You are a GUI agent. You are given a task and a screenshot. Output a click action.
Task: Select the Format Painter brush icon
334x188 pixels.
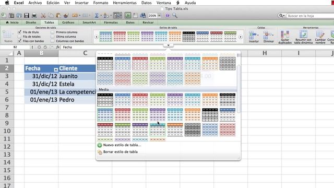[x=66, y=15]
